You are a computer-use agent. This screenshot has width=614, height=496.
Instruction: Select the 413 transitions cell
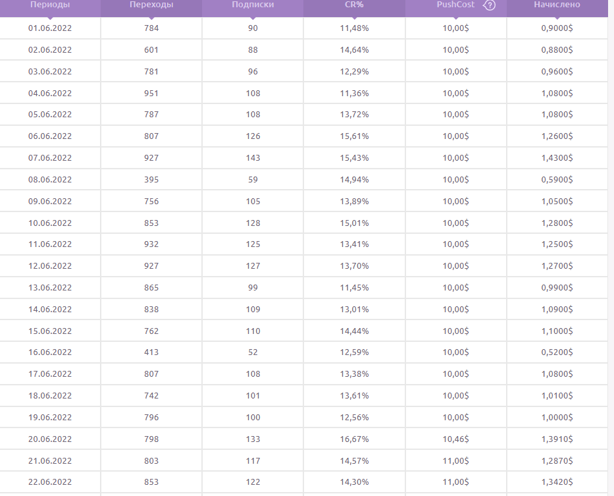[x=151, y=353]
